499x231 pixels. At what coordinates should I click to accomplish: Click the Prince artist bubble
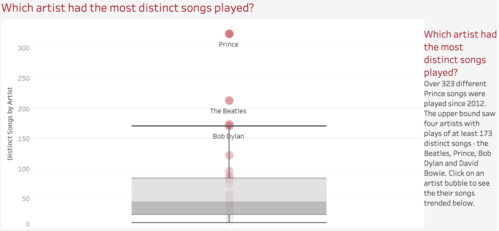point(229,34)
